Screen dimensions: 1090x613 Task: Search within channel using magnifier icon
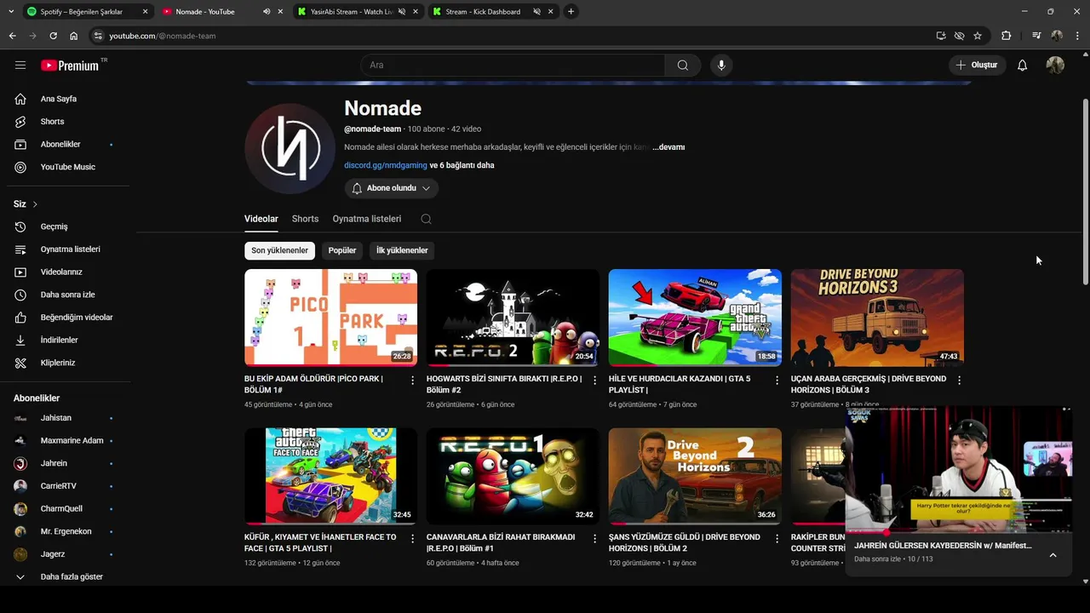pos(426,219)
